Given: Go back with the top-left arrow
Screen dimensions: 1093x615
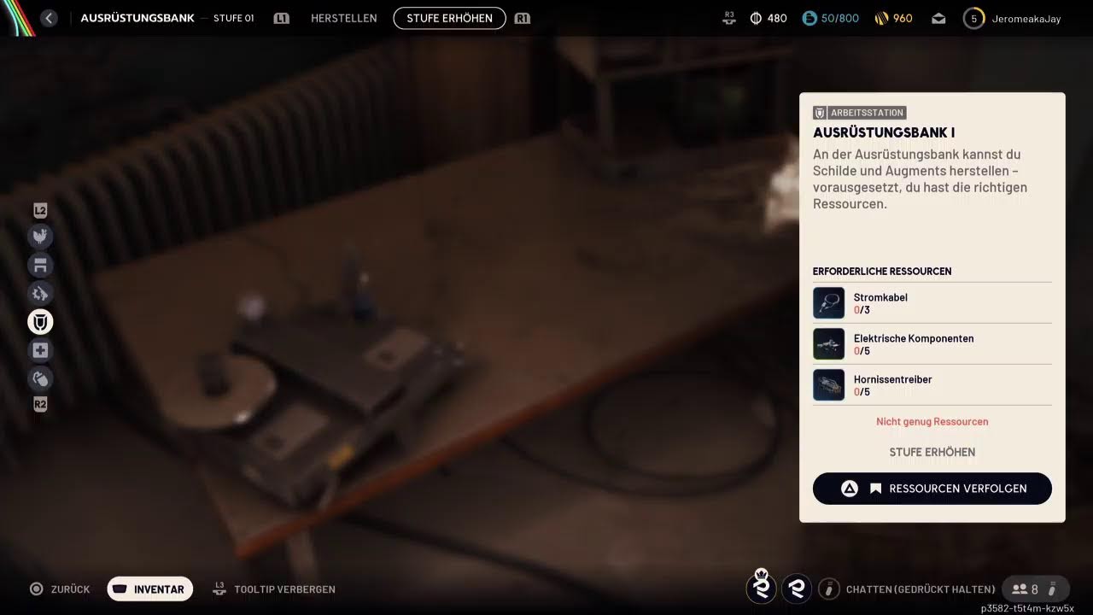Looking at the screenshot, I should (x=49, y=18).
